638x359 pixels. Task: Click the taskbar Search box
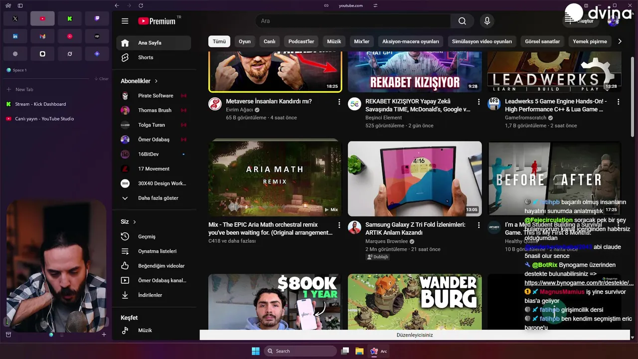coord(300,351)
